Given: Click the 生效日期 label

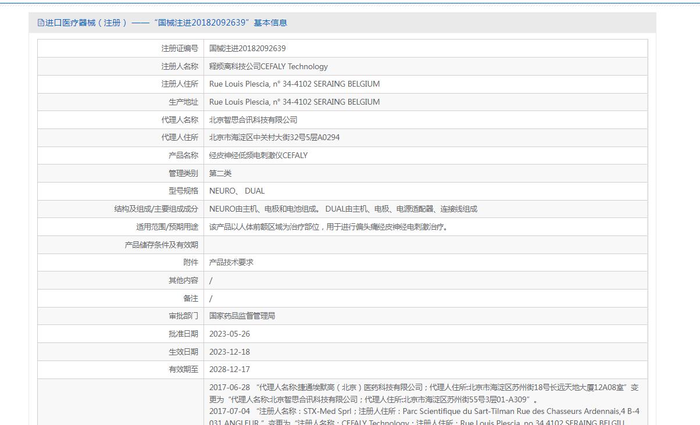Looking at the screenshot, I should tap(183, 352).
